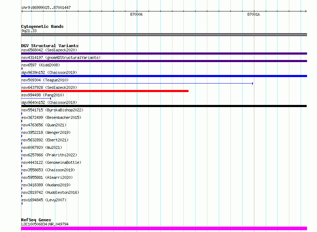
Task: Select the red bar under nsv6437928
Action: pyautogui.click(x=105, y=91)
